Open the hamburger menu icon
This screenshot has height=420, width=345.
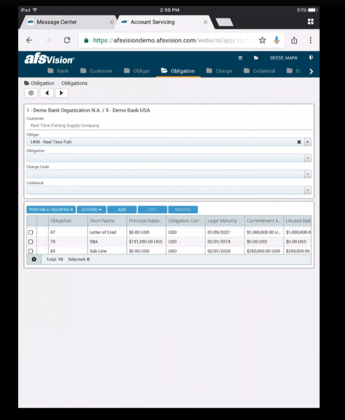pos(240,58)
